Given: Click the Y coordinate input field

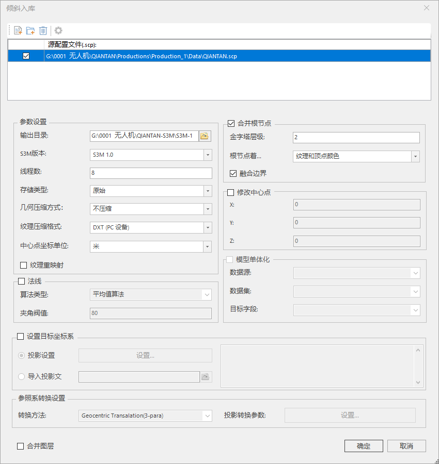Looking at the screenshot, I should [357, 223].
